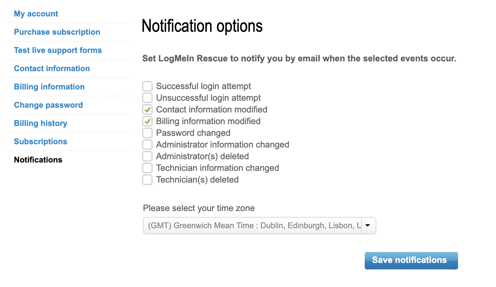
Task: Enable Successful login attempt notification
Action: pyautogui.click(x=147, y=86)
